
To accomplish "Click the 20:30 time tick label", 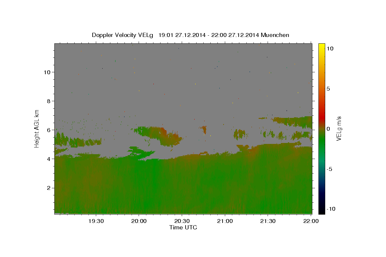I will (x=182, y=221).
